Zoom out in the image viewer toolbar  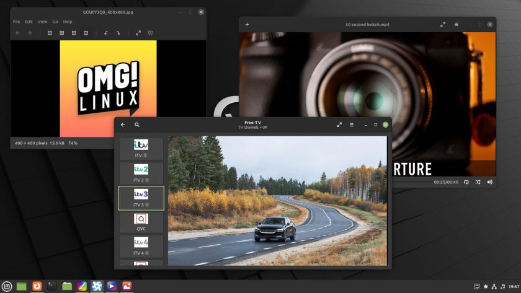[50, 33]
